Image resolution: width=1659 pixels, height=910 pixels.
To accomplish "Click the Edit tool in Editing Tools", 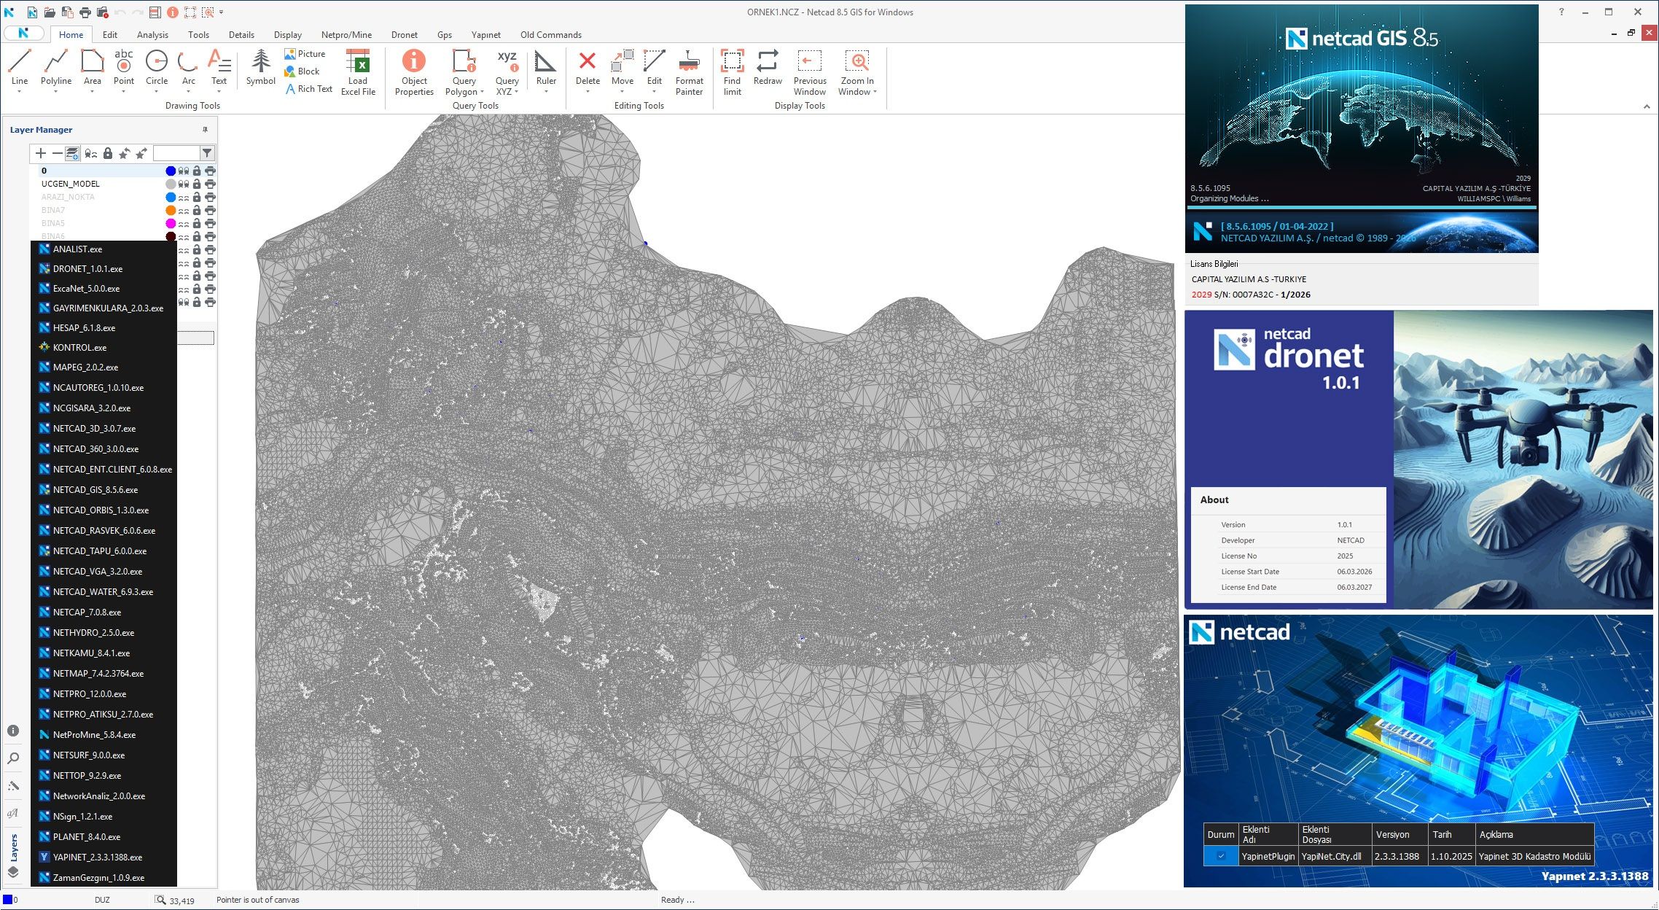I will [655, 67].
